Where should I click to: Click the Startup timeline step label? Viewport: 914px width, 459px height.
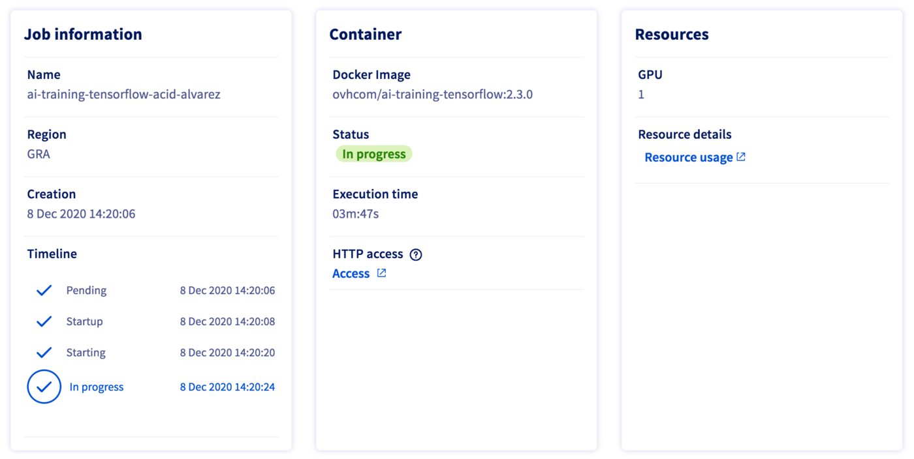[84, 322]
